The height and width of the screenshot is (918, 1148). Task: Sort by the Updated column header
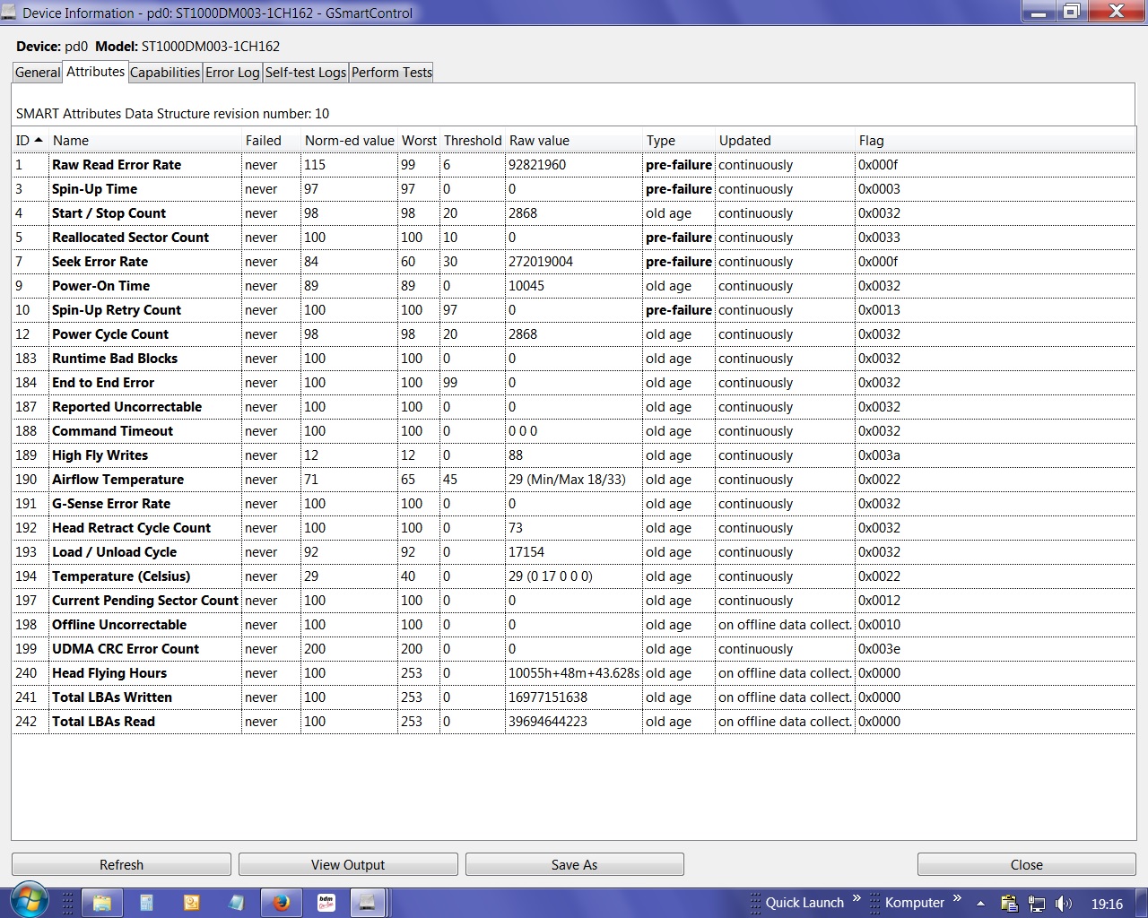click(x=785, y=140)
